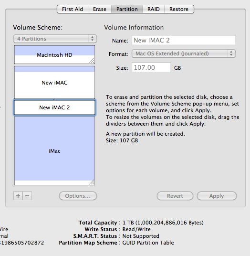Click the Options... button
The width and height of the screenshot is (250, 256).
point(78,196)
